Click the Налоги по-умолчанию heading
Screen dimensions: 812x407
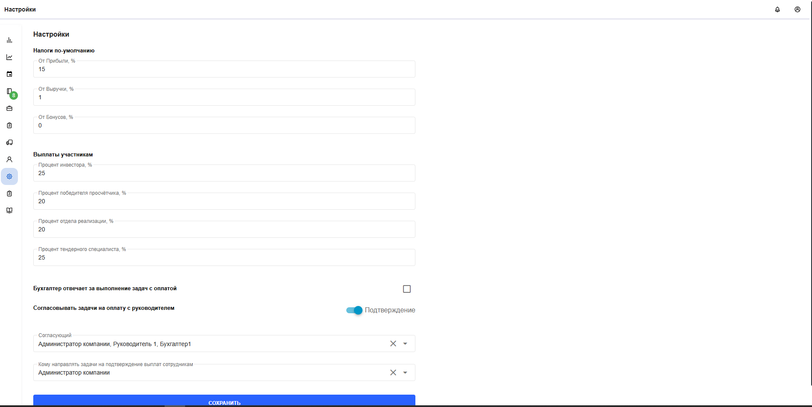click(64, 50)
